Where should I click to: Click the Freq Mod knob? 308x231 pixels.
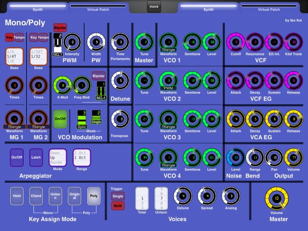coord(82,85)
